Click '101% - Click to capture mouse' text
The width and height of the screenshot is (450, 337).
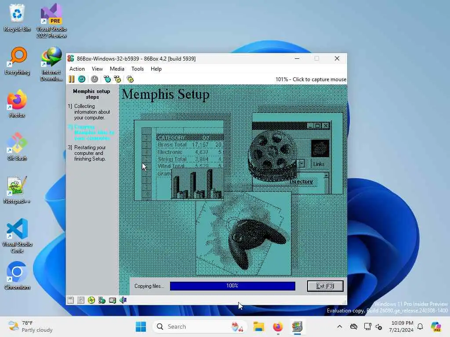[x=311, y=79]
